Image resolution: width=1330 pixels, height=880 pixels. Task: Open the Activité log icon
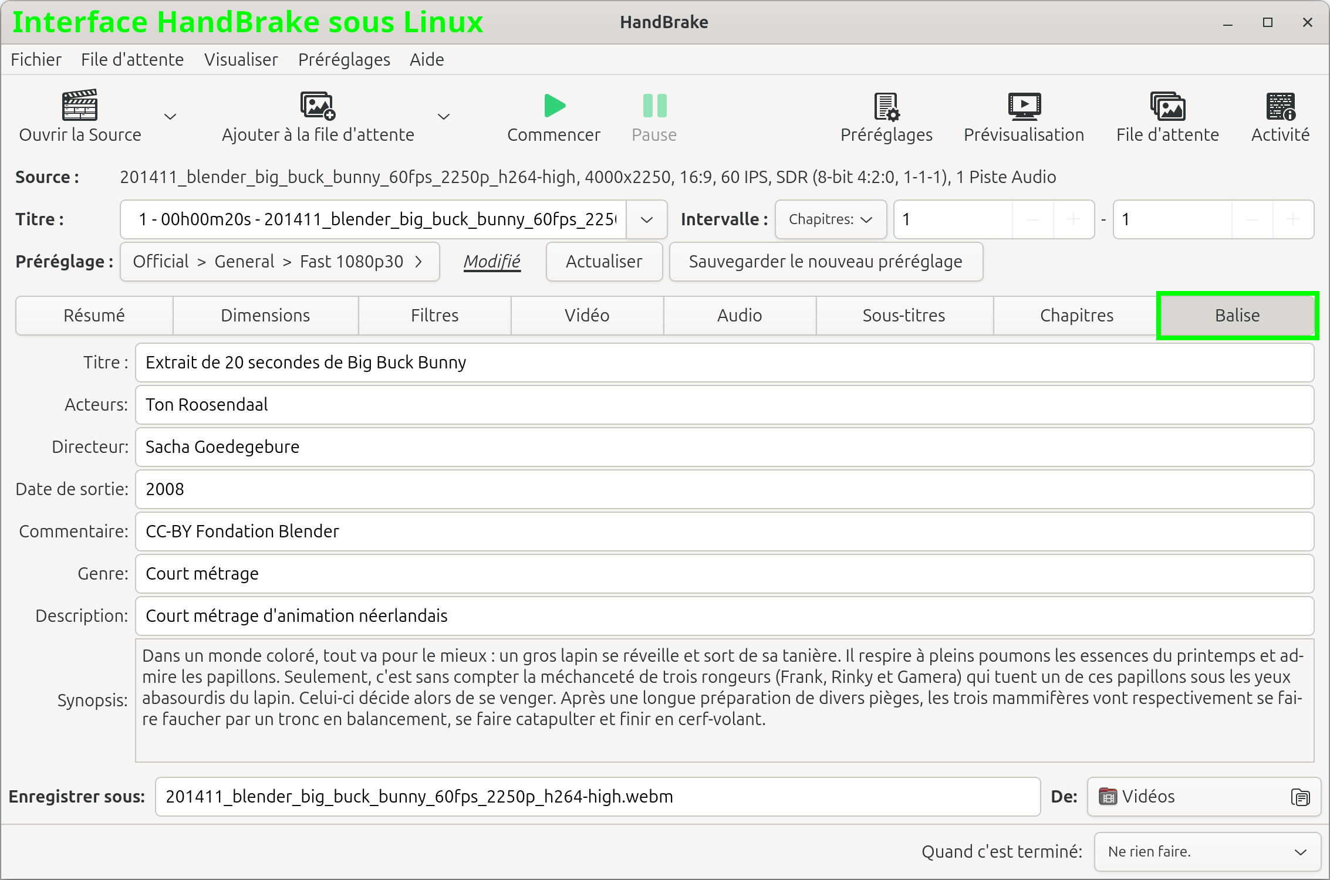coord(1280,106)
